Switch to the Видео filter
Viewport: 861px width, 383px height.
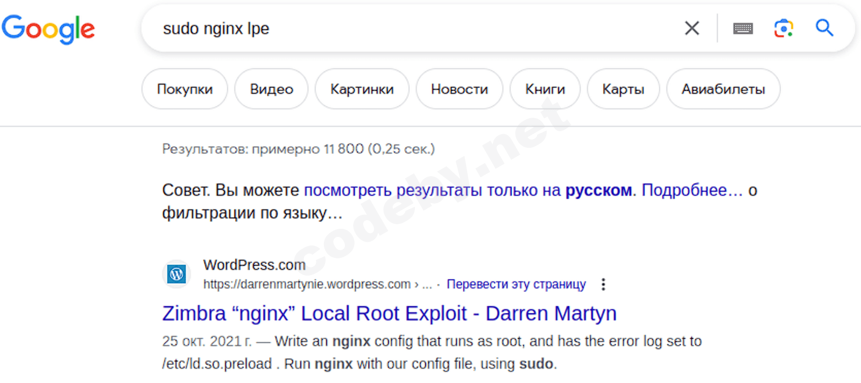271,89
